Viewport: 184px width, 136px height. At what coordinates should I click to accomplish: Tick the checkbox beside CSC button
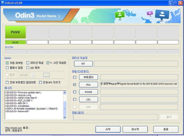[75, 99]
